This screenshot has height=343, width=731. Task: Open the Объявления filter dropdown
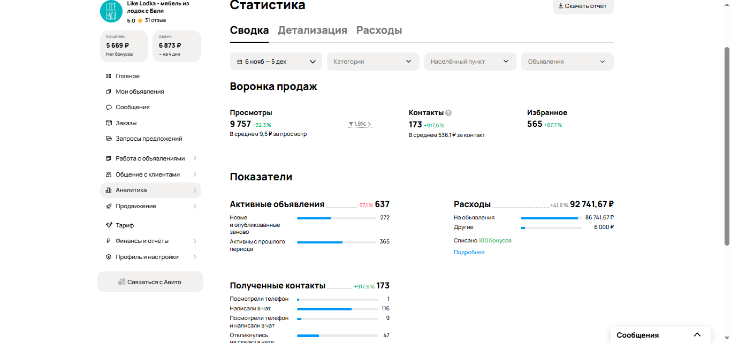coord(568,62)
